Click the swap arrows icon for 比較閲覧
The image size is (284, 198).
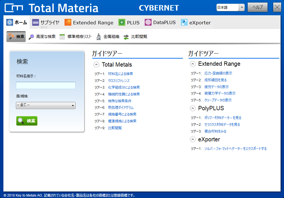126,37
